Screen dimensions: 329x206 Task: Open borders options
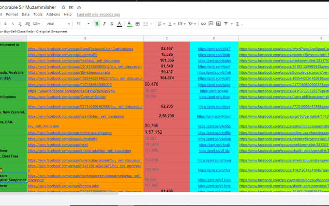pyautogui.click(x=137, y=24)
